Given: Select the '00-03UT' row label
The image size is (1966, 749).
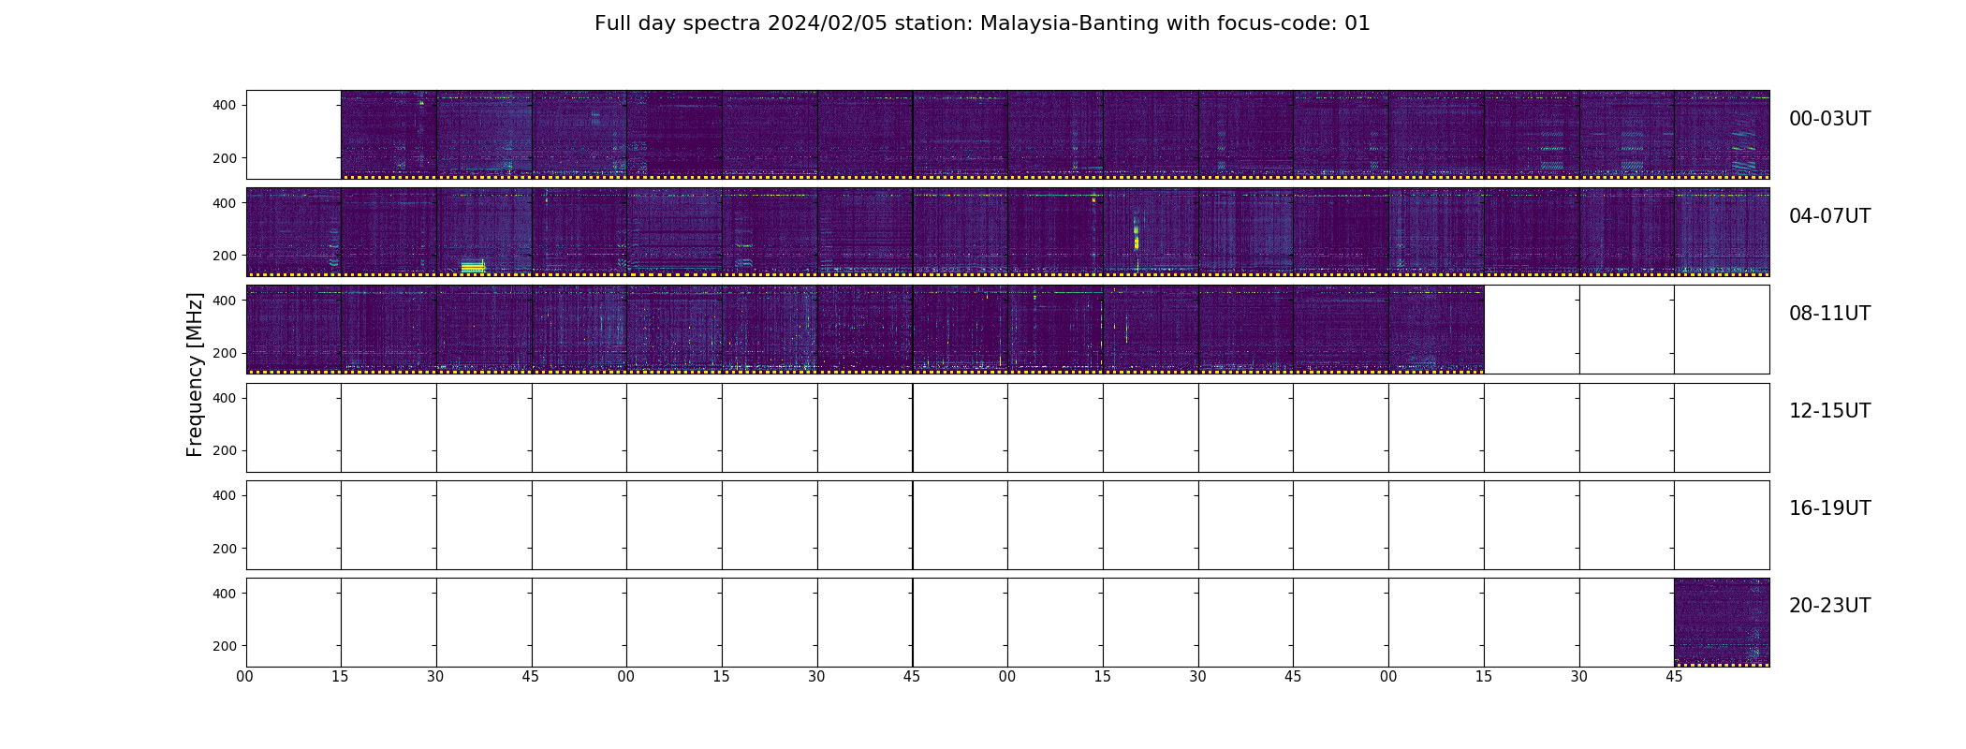Looking at the screenshot, I should (1829, 119).
